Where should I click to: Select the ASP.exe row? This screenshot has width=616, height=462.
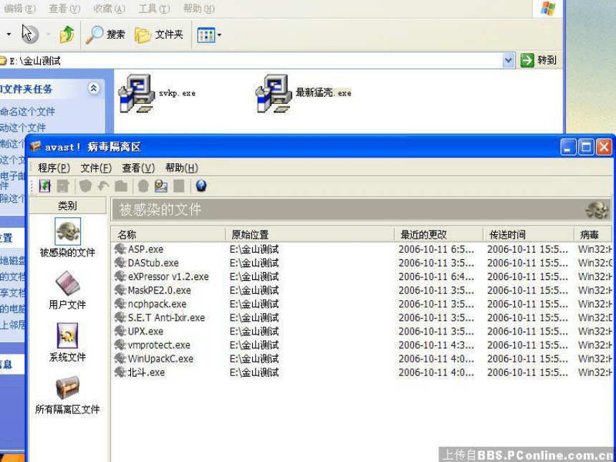tap(363, 249)
